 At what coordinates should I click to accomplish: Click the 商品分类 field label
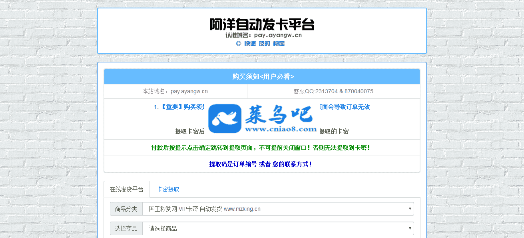pos(126,209)
